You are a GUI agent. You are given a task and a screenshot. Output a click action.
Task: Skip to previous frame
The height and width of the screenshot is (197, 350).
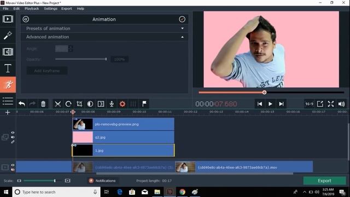coord(260,104)
